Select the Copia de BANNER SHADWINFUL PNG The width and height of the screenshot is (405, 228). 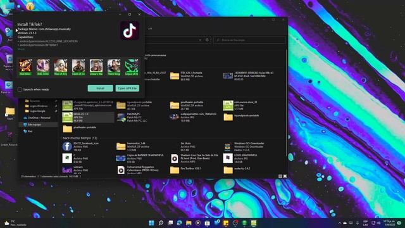[x=140, y=158]
